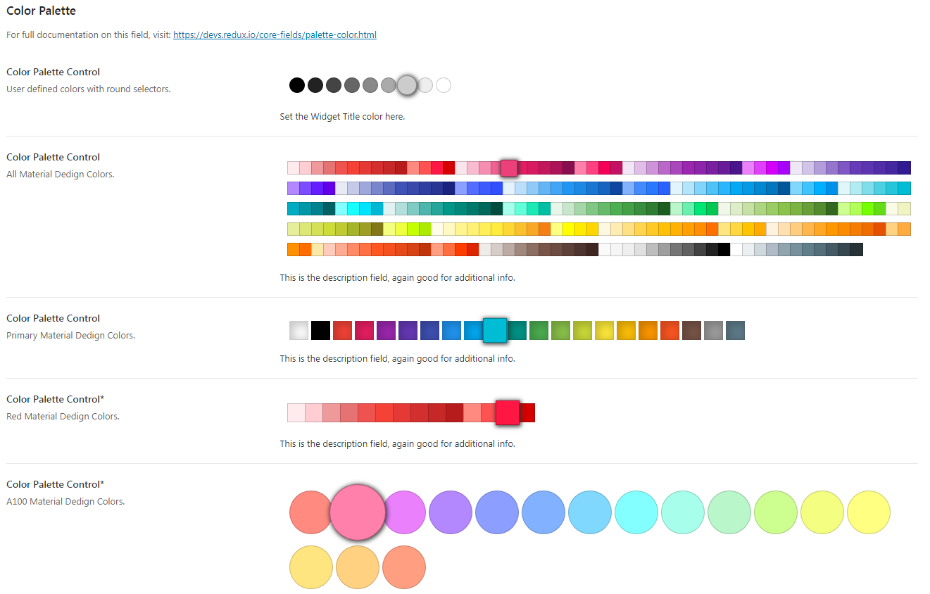Open the devs.redux.io palette-color documentation link
This screenshot has height=594, width=930.
coord(275,34)
